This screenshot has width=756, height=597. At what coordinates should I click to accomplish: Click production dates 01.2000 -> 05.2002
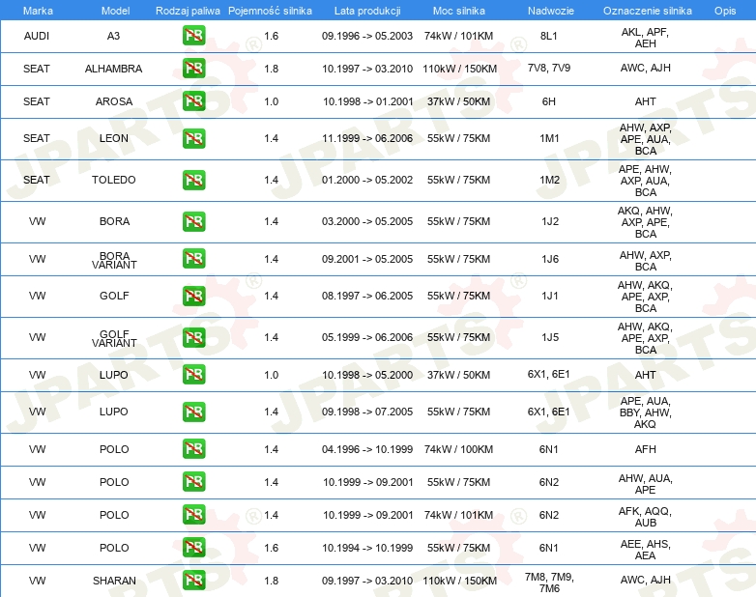click(x=367, y=180)
